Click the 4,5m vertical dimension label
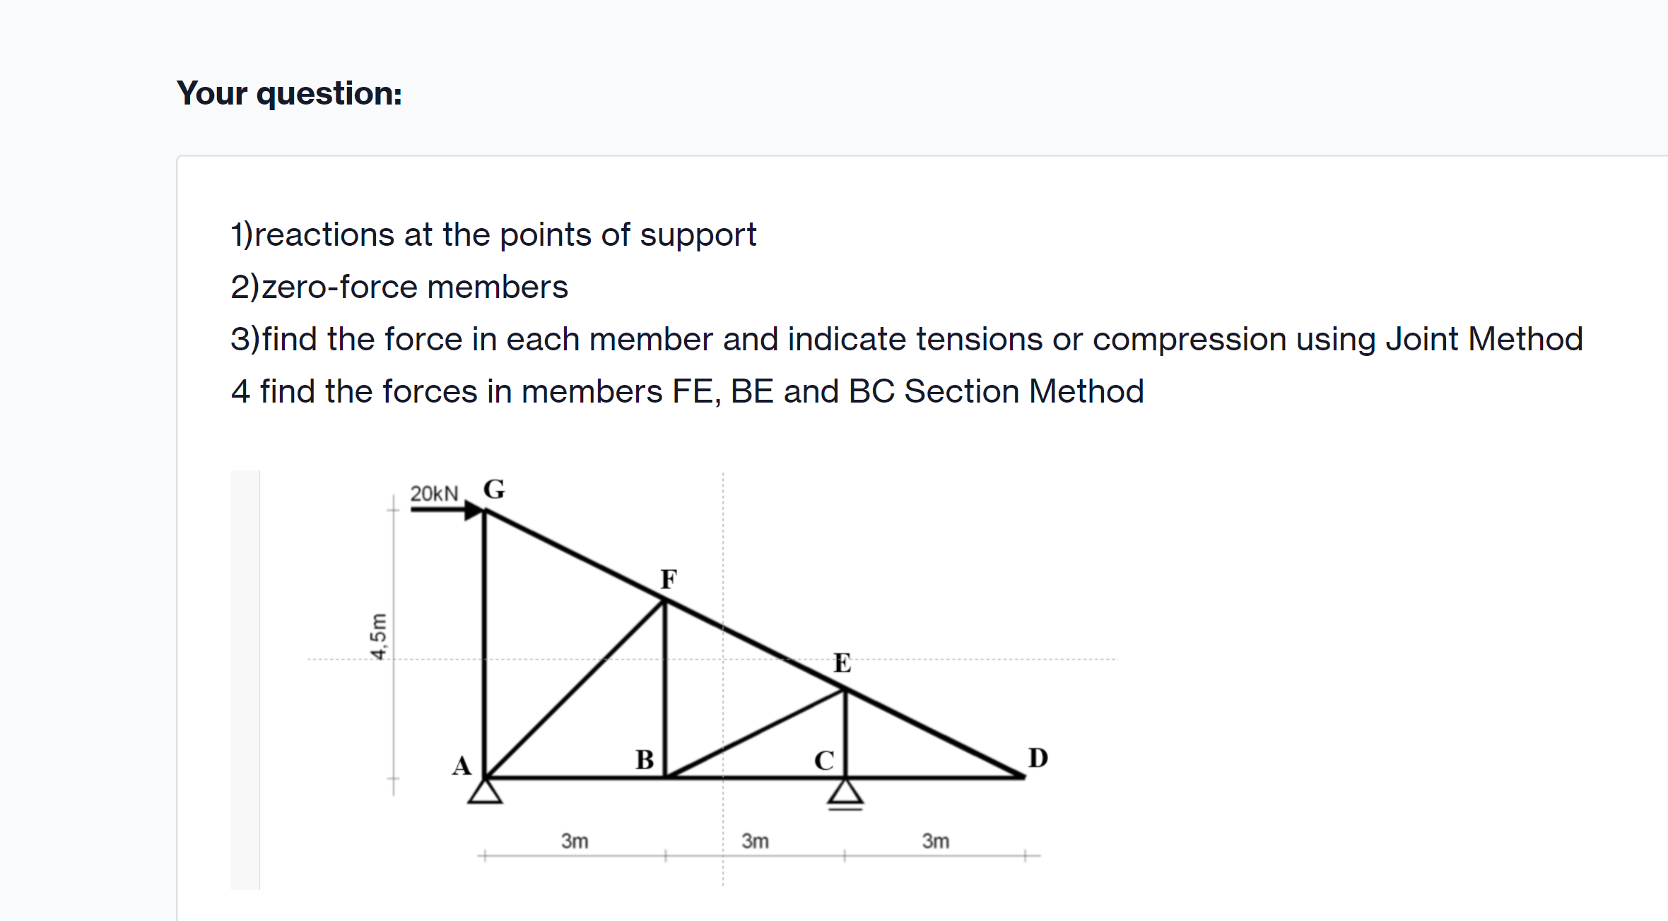The height and width of the screenshot is (921, 1668). pyautogui.click(x=379, y=636)
